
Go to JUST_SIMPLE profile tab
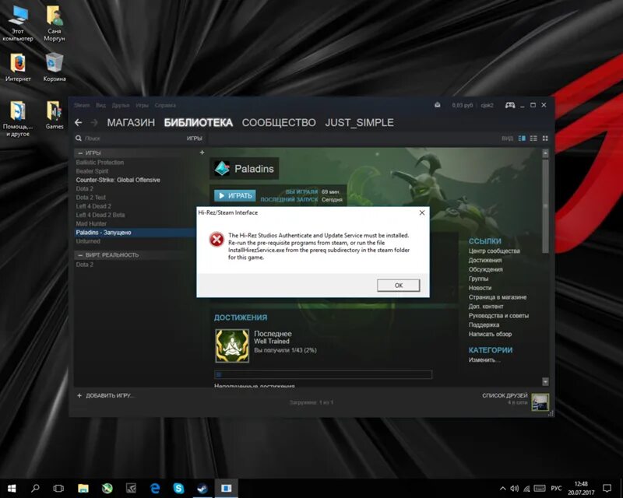(x=359, y=122)
